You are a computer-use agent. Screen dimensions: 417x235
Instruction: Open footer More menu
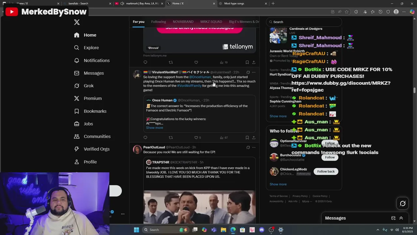pyautogui.click(x=307, y=201)
